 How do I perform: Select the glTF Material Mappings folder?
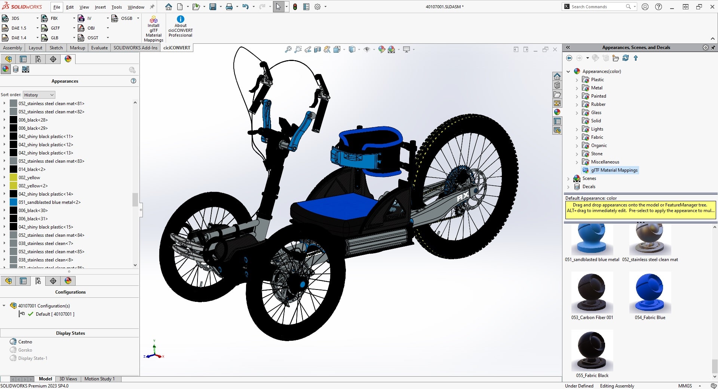610,170
